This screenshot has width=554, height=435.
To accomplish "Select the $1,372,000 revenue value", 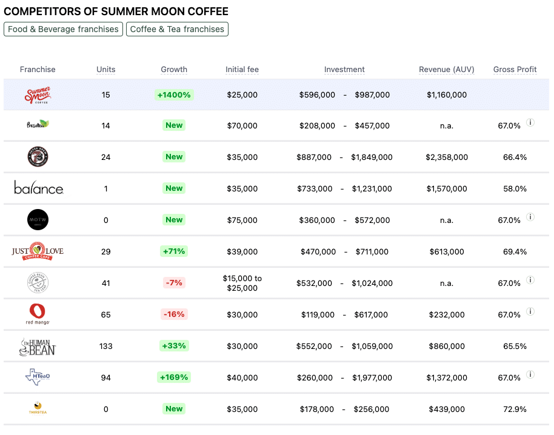I will point(447,377).
